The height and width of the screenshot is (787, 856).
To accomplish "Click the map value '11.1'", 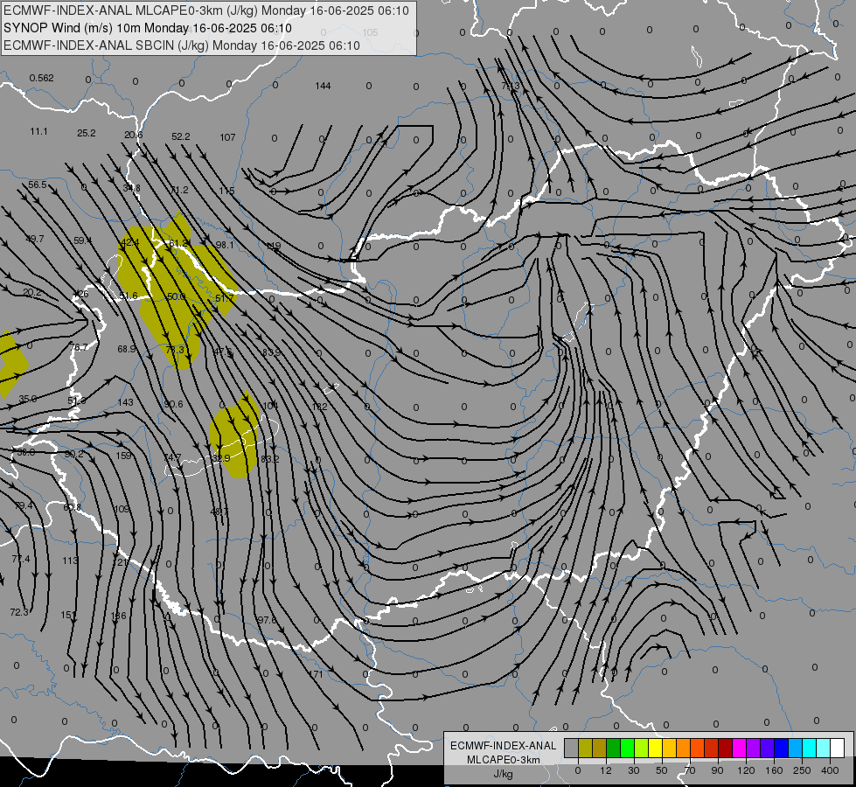I will click(x=38, y=132).
